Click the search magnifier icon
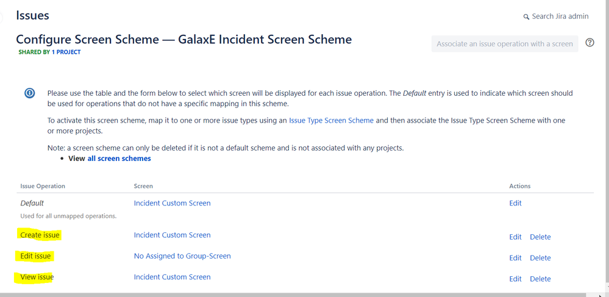609x297 pixels. click(526, 17)
